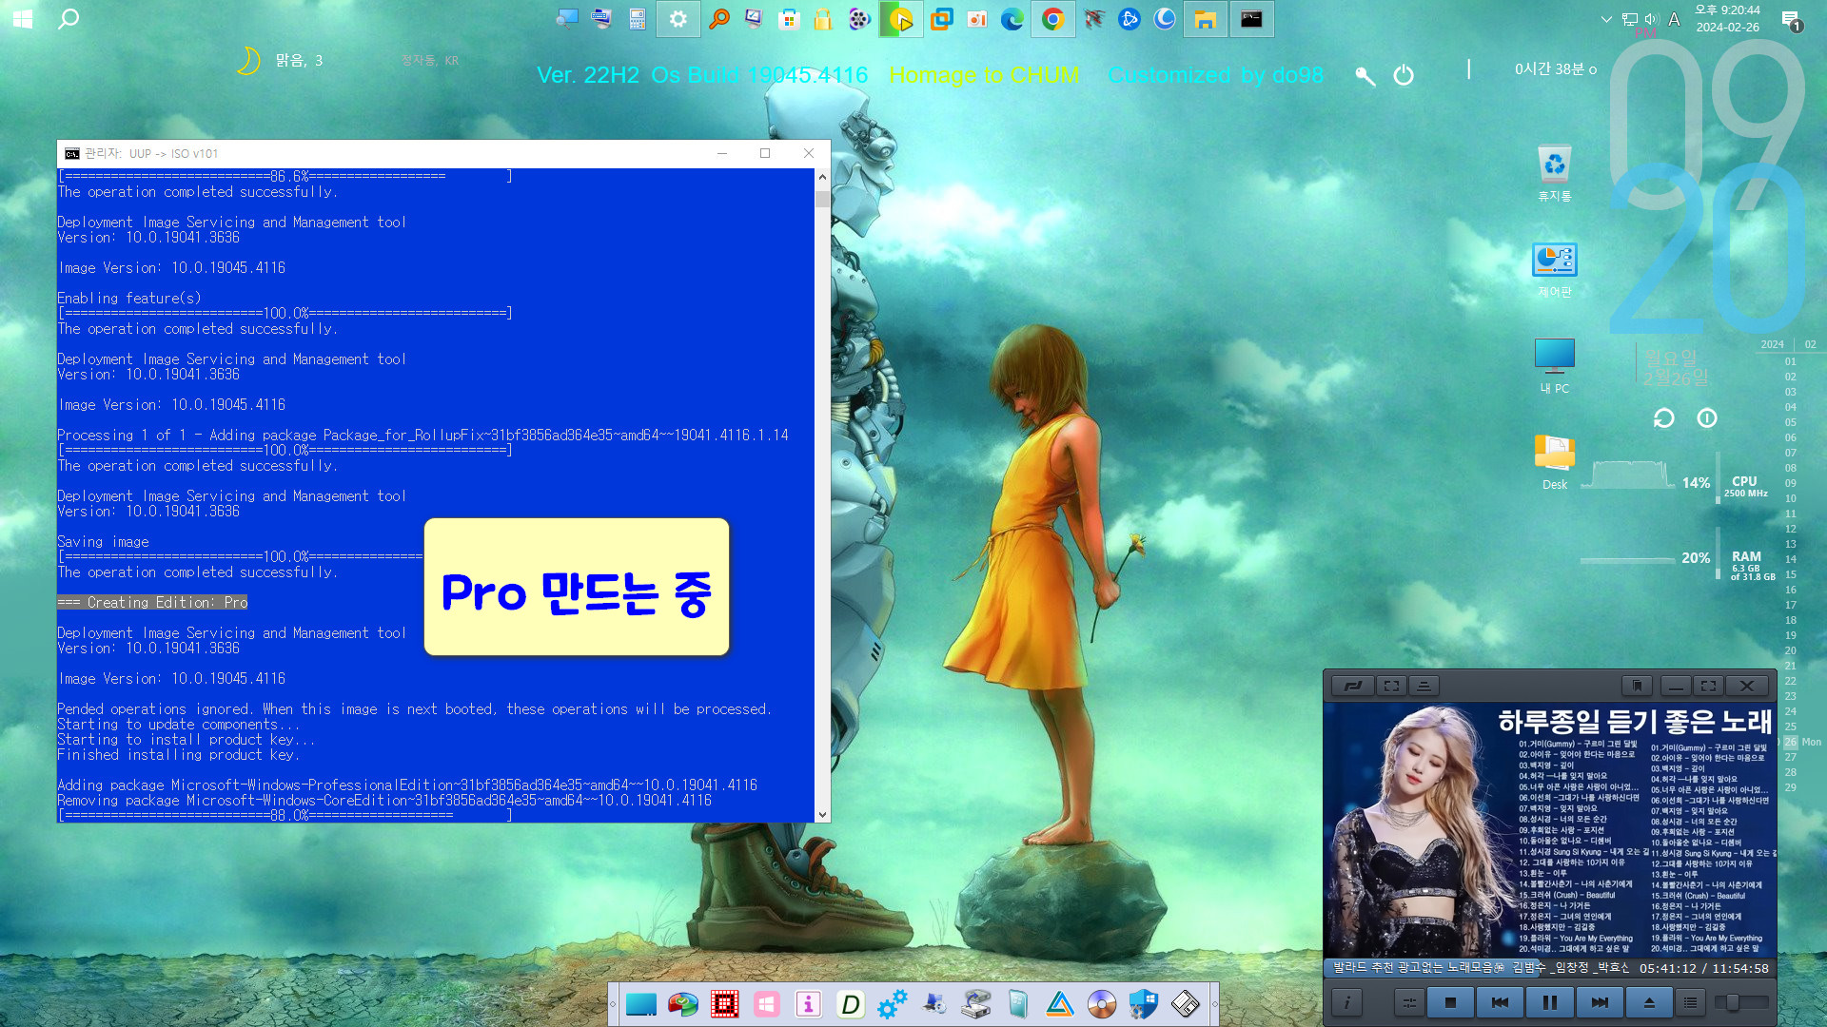The image size is (1827, 1027).
Task: Open the Settings gear in the taskbar
Action: pos(678,19)
